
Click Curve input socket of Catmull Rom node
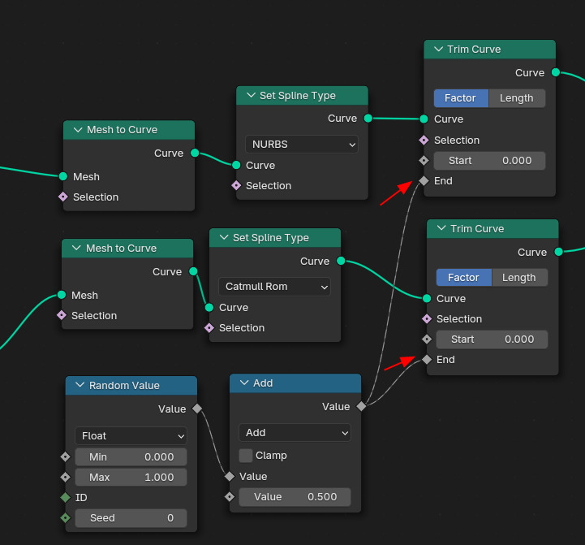(x=209, y=308)
